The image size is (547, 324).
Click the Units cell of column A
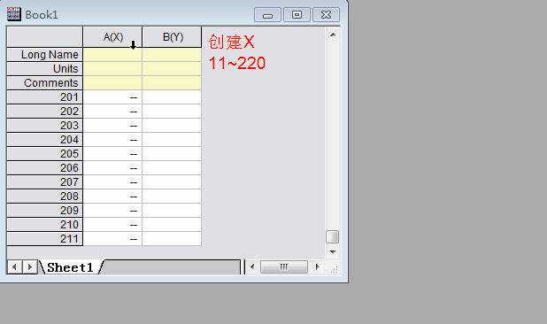[x=112, y=69]
